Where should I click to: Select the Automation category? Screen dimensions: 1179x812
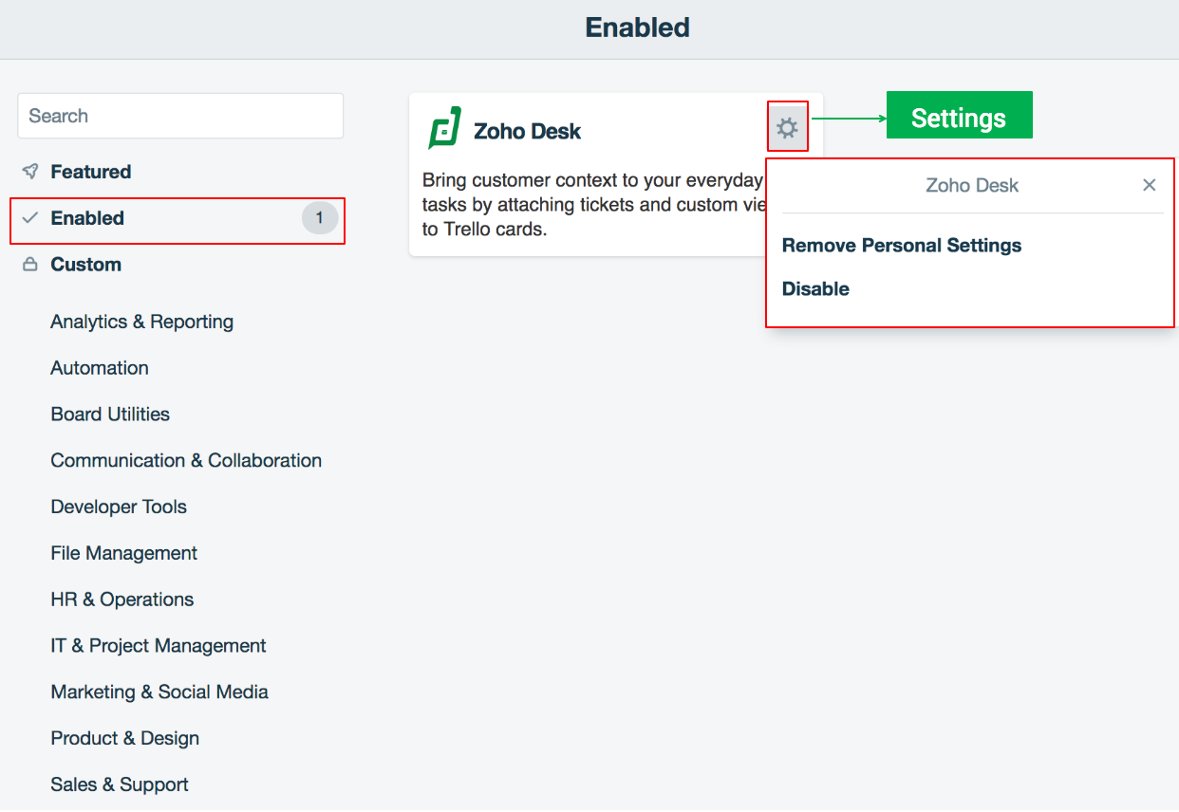[x=100, y=368]
